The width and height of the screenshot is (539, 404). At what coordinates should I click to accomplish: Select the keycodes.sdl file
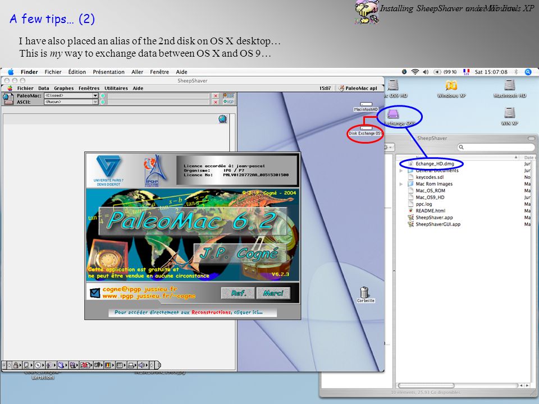[x=430, y=177]
